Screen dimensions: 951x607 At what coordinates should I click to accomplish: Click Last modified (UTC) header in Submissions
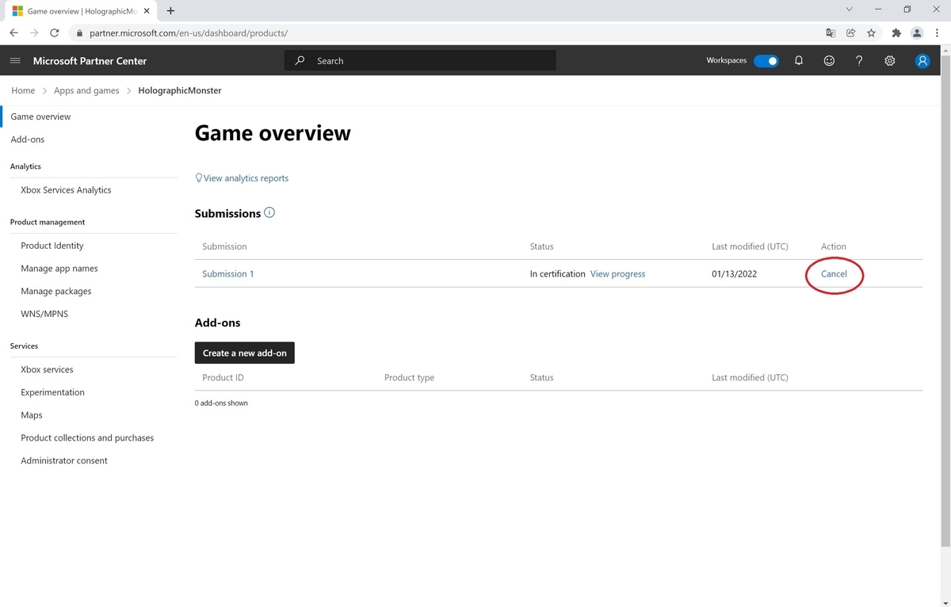click(x=750, y=246)
